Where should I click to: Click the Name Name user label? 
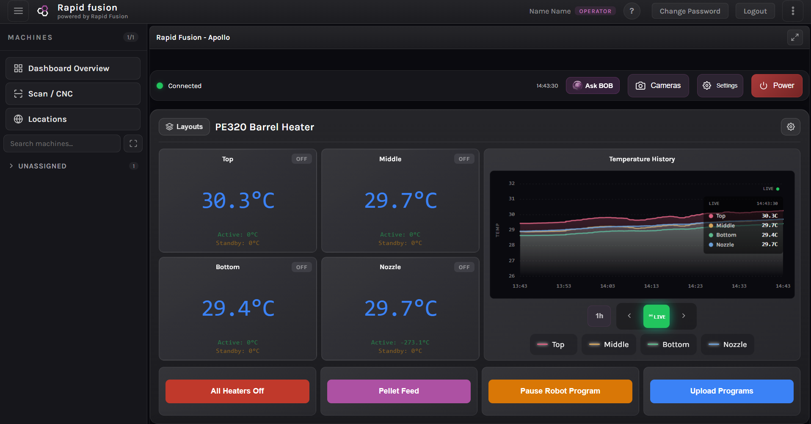pos(550,11)
